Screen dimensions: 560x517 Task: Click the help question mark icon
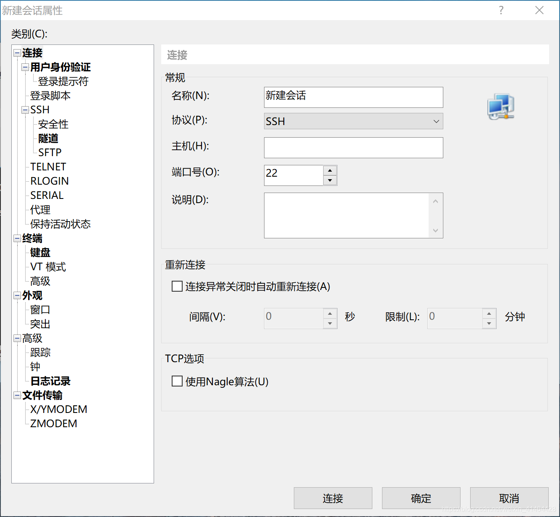point(501,10)
